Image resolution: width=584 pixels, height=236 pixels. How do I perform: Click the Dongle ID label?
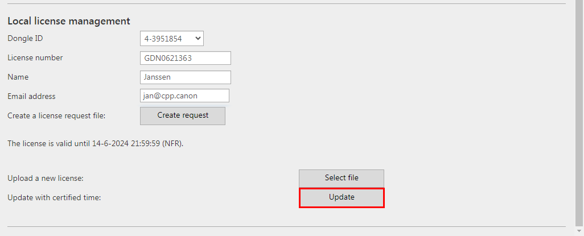coord(25,39)
